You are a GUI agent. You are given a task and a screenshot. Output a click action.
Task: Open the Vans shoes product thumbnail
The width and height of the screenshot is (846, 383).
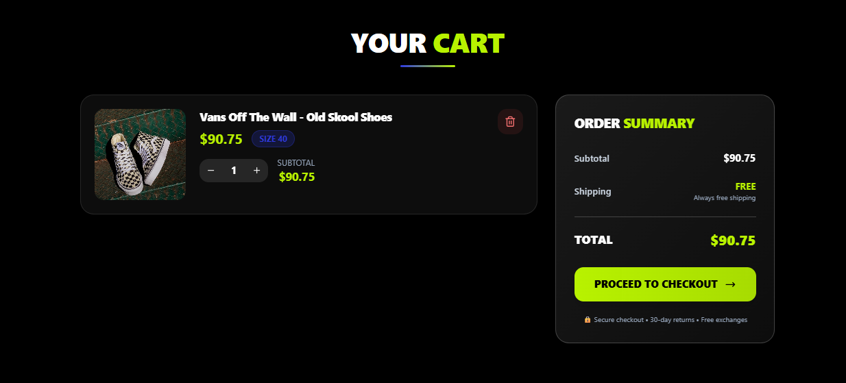point(140,154)
